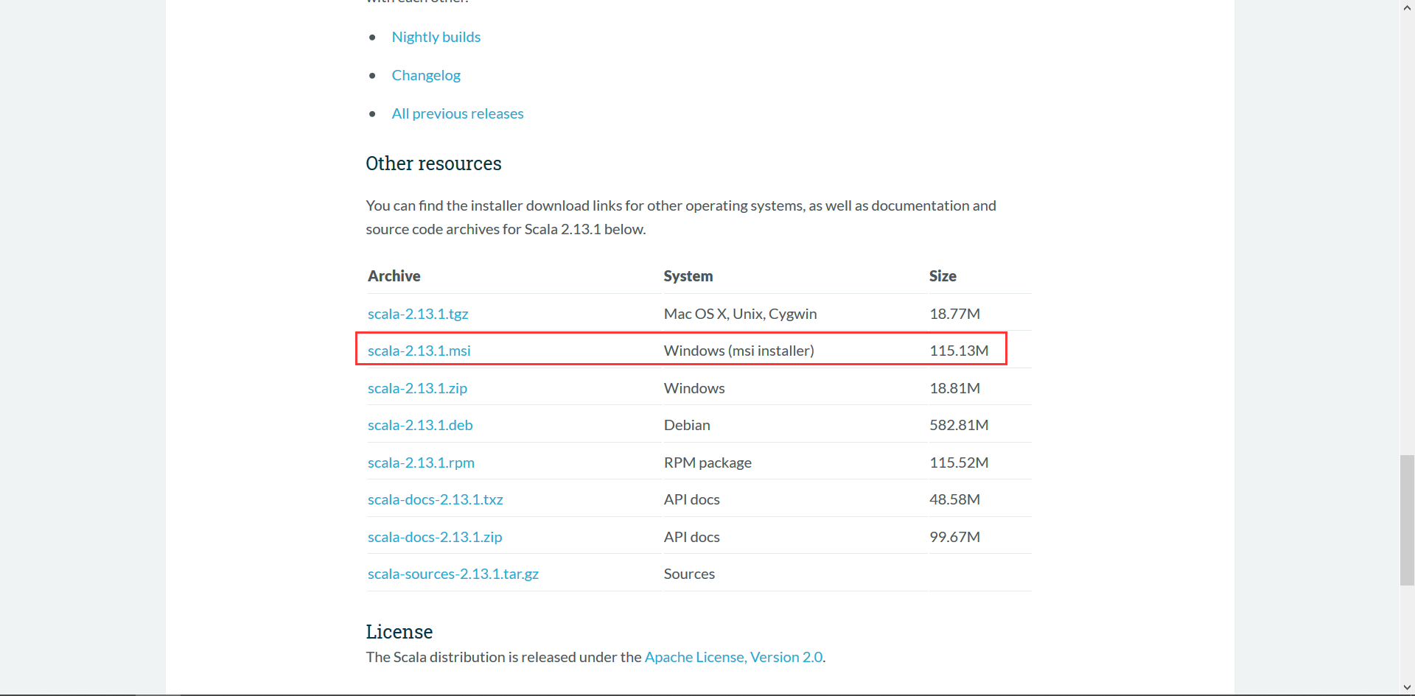The image size is (1415, 696).
Task: Open the scala-docs-2.13.1.zip API docs link
Action: pyautogui.click(x=434, y=537)
